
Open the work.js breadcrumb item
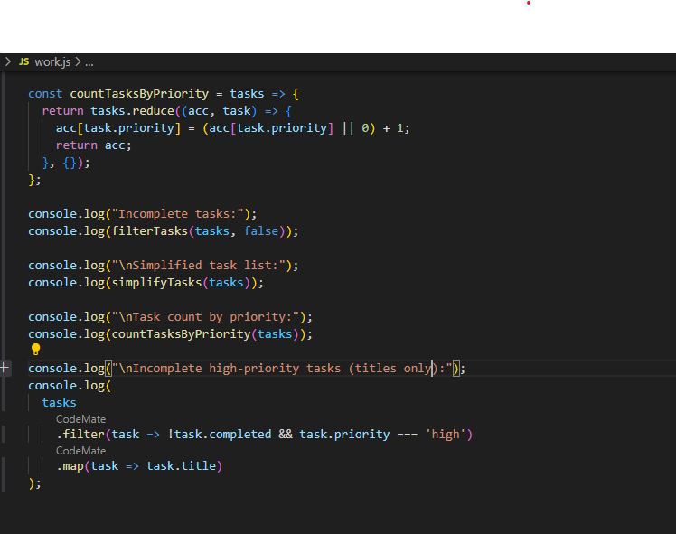pyautogui.click(x=52, y=62)
